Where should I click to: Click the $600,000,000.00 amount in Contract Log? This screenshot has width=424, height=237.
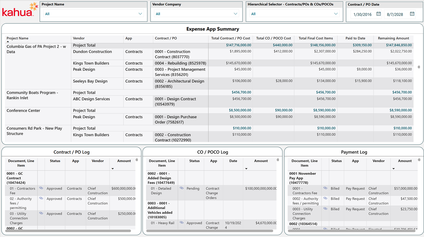124,188
